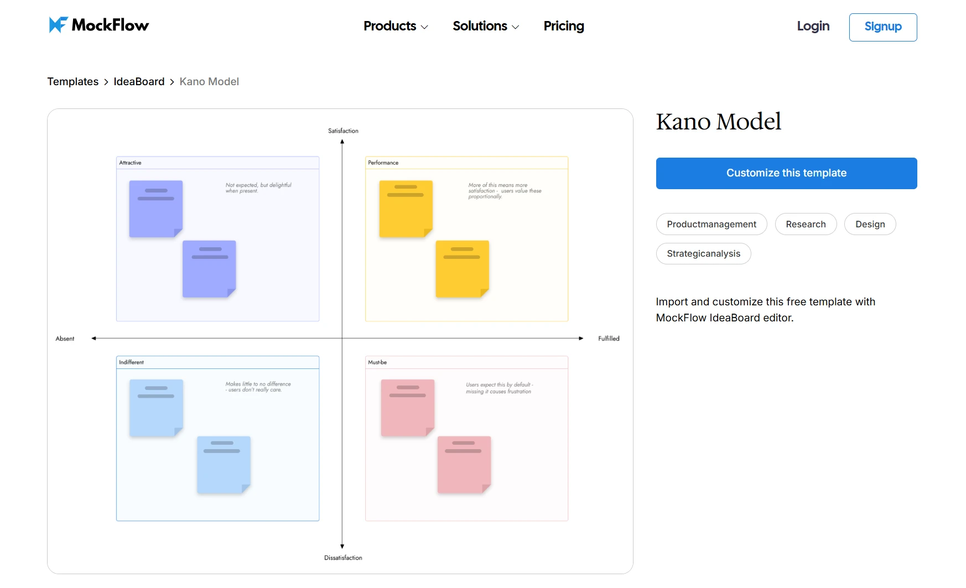Navigate to Templates via breadcrumb
The width and height of the screenshot is (966, 588).
[x=72, y=81]
